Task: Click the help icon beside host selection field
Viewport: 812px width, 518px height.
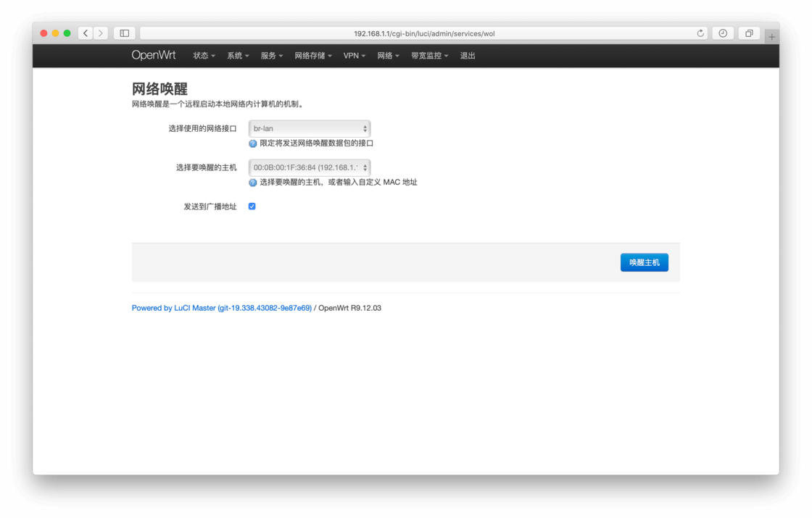Action: tap(252, 182)
